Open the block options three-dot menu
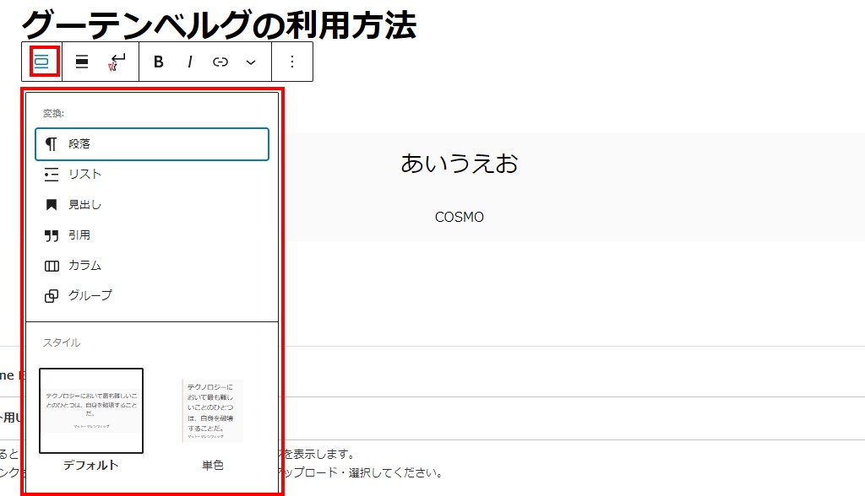The image size is (865, 496). pyautogui.click(x=292, y=62)
